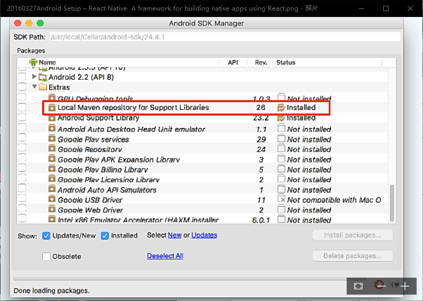Maximize the photo viewer window
The image size is (423, 301).
tap(386, 8)
